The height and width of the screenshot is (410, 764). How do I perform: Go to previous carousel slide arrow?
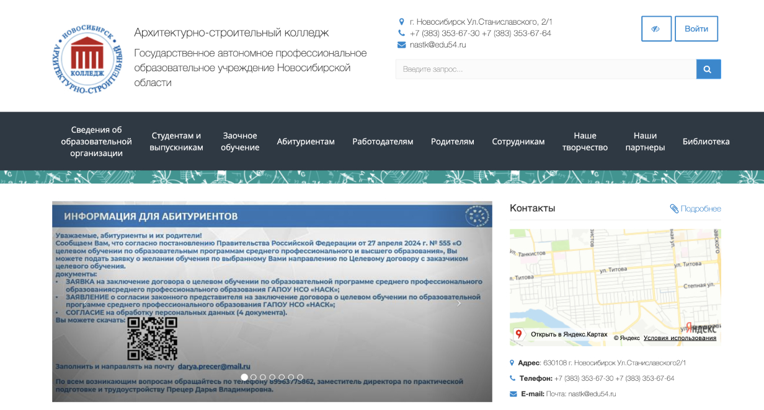coord(85,303)
